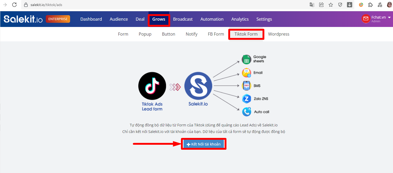Open the Deal menu
393x173 pixels.
click(x=140, y=19)
